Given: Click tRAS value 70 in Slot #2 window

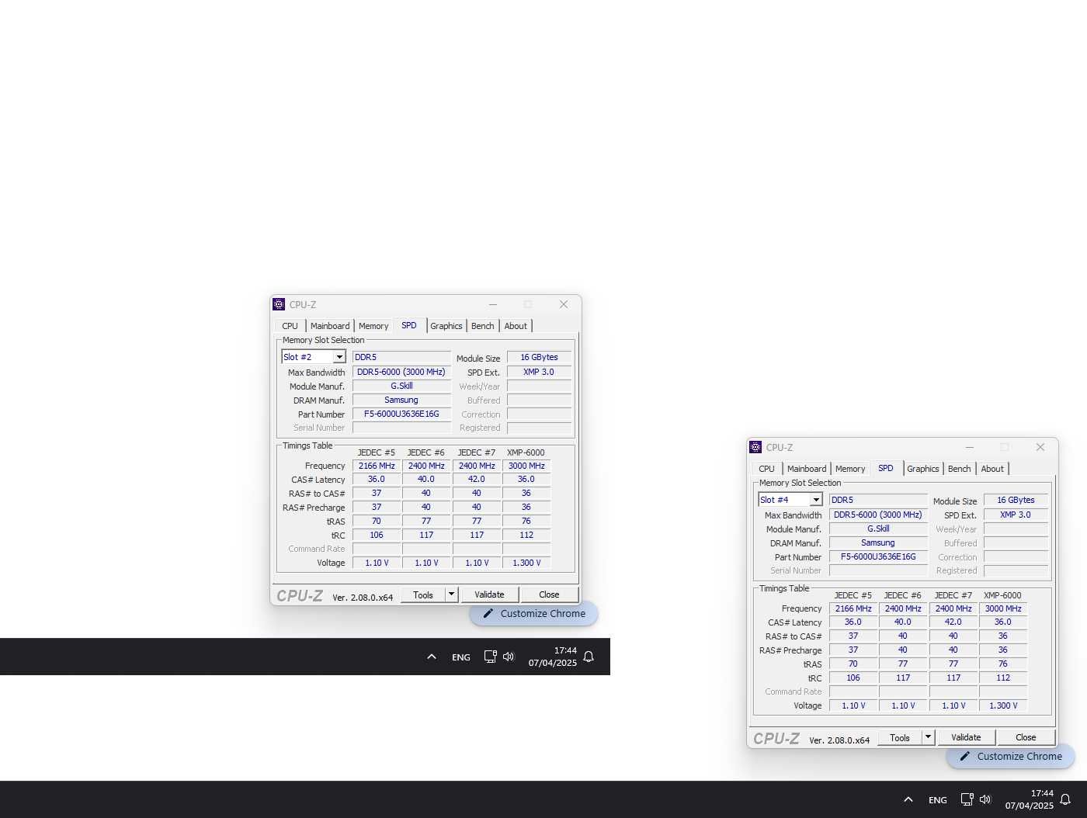Looking at the screenshot, I should point(377,521).
